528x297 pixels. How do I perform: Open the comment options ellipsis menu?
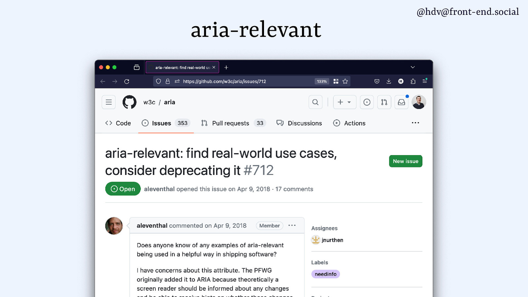[292, 225]
